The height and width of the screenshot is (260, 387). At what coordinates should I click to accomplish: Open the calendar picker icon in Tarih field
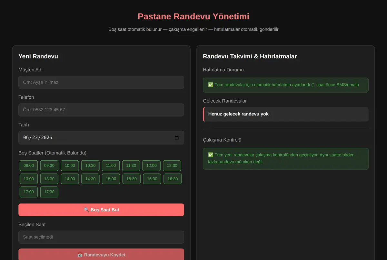pyautogui.click(x=177, y=138)
